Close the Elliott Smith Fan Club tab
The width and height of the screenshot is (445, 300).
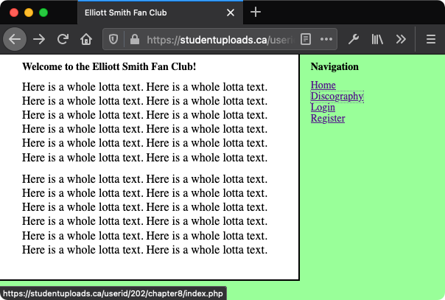tap(231, 13)
